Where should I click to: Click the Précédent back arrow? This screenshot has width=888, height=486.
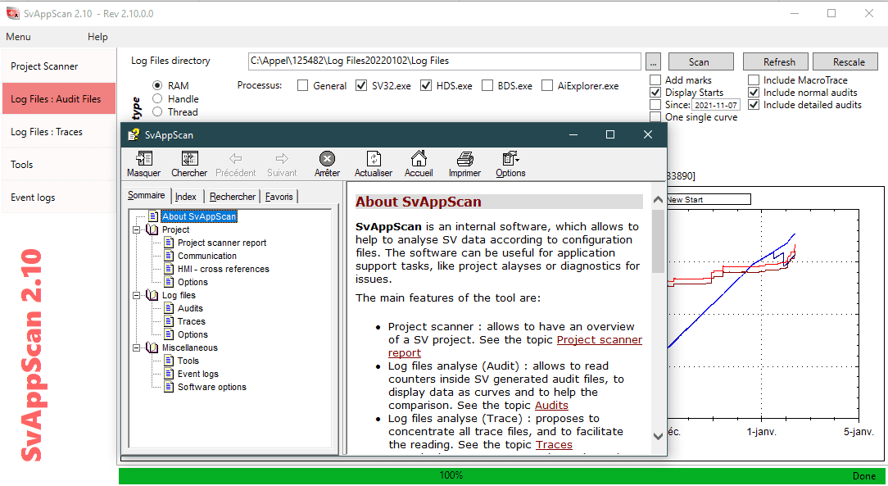click(x=236, y=159)
